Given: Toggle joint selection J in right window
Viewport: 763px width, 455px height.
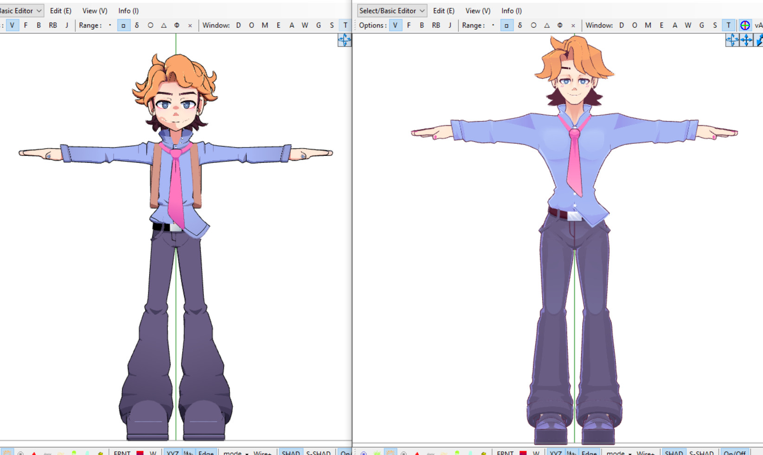Looking at the screenshot, I should click(x=449, y=25).
